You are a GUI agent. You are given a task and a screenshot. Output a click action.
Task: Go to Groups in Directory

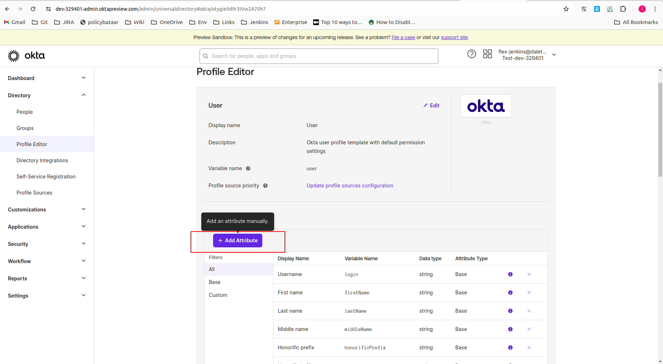(25, 128)
